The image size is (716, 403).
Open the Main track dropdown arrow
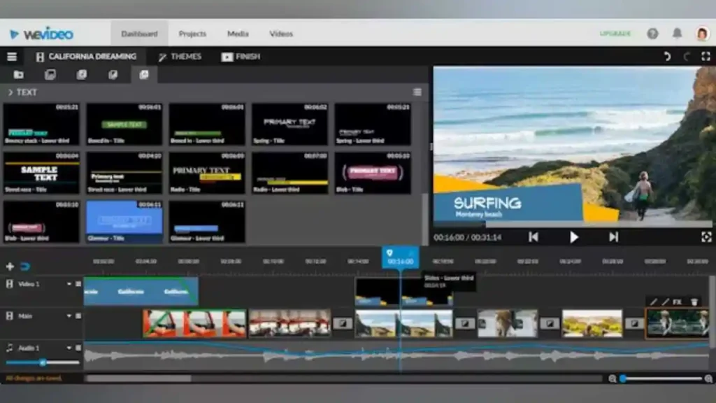point(69,316)
